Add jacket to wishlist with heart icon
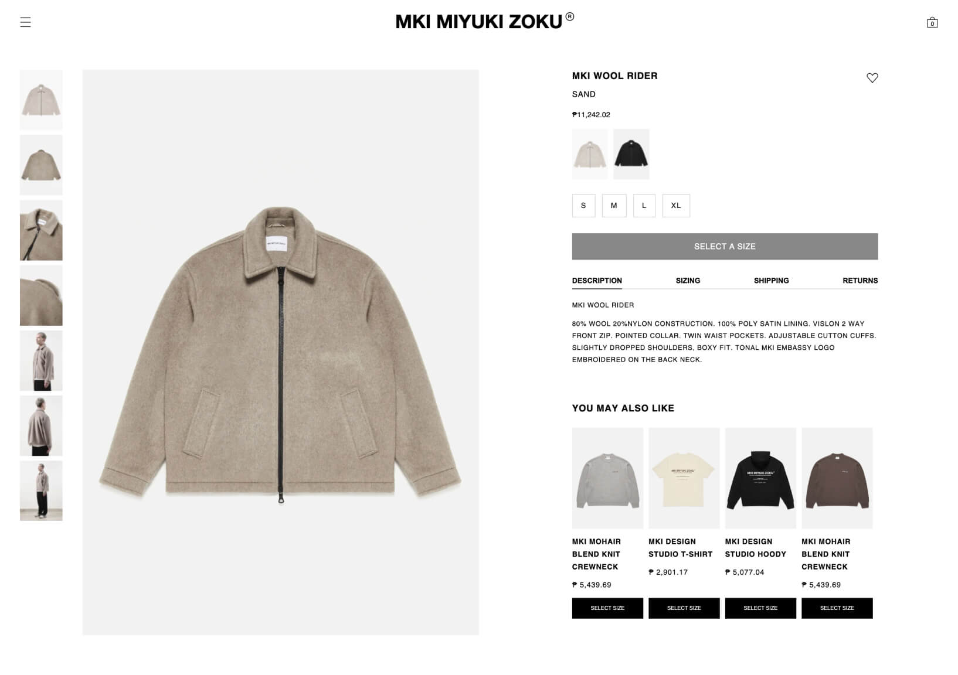Screen dimensions: 958x675 coord(872,77)
